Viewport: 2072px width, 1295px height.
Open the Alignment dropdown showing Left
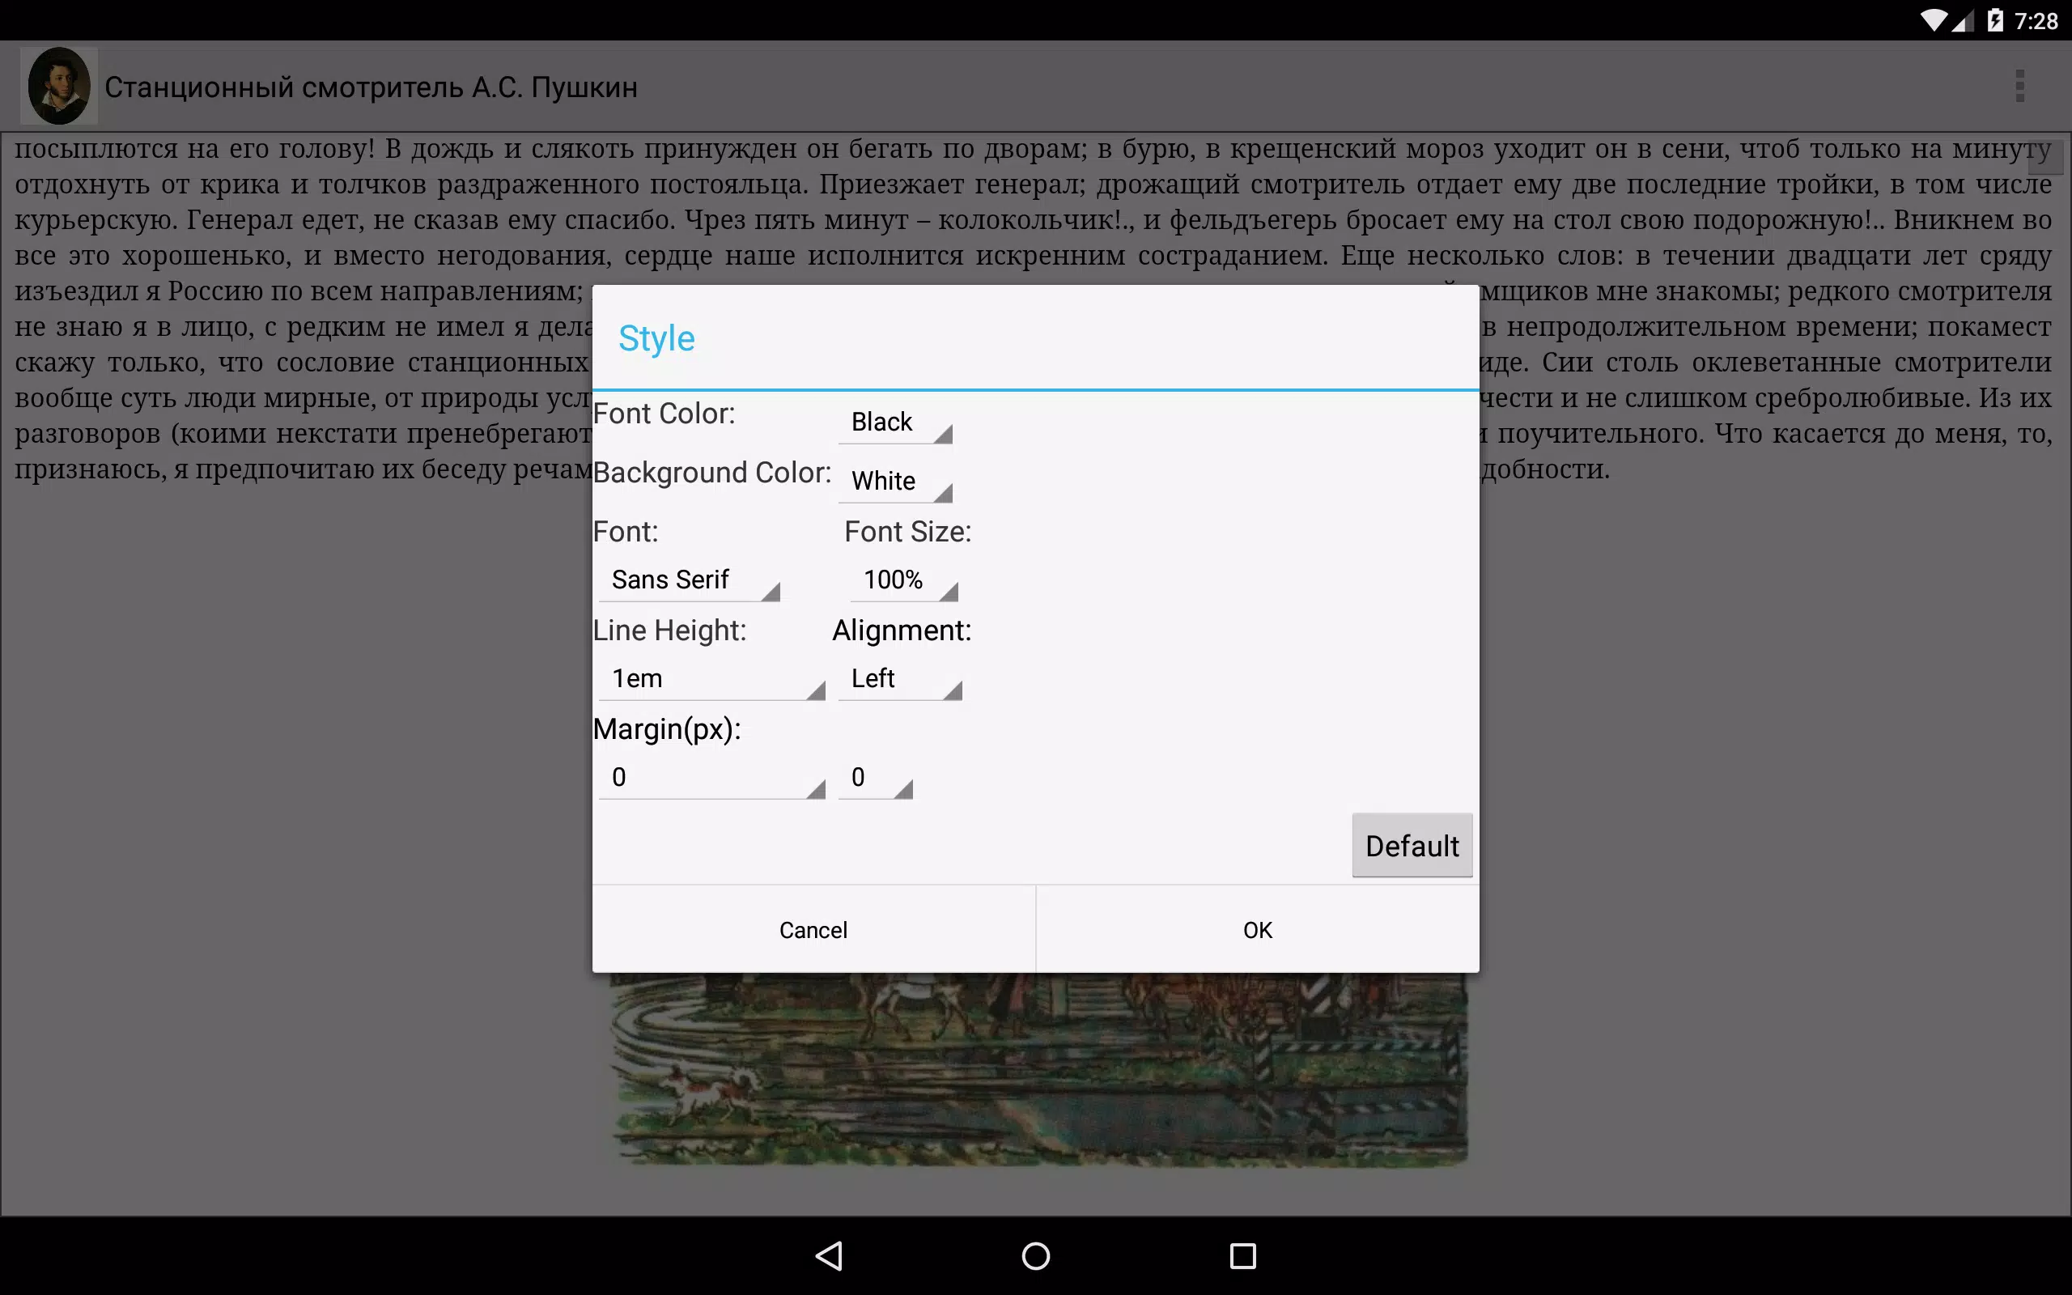(x=900, y=678)
